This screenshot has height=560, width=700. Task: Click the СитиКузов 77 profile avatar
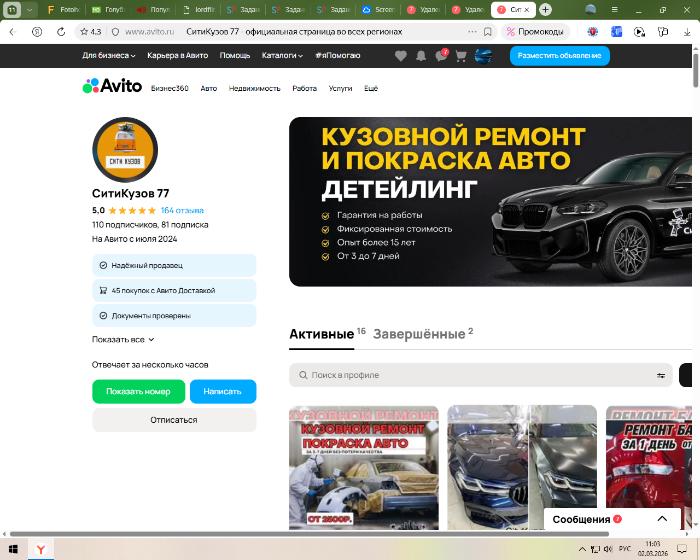pyautogui.click(x=125, y=150)
